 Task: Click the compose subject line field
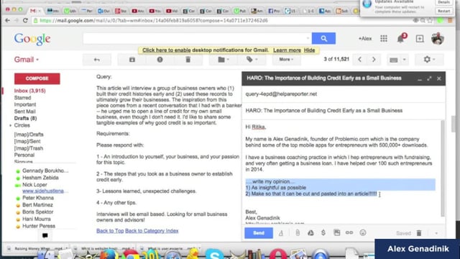[x=344, y=111]
